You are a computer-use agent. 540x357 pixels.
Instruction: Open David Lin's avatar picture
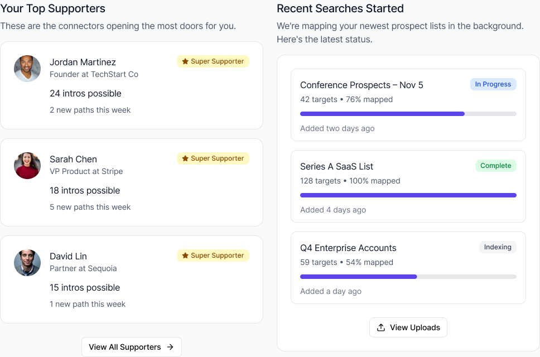(x=27, y=263)
